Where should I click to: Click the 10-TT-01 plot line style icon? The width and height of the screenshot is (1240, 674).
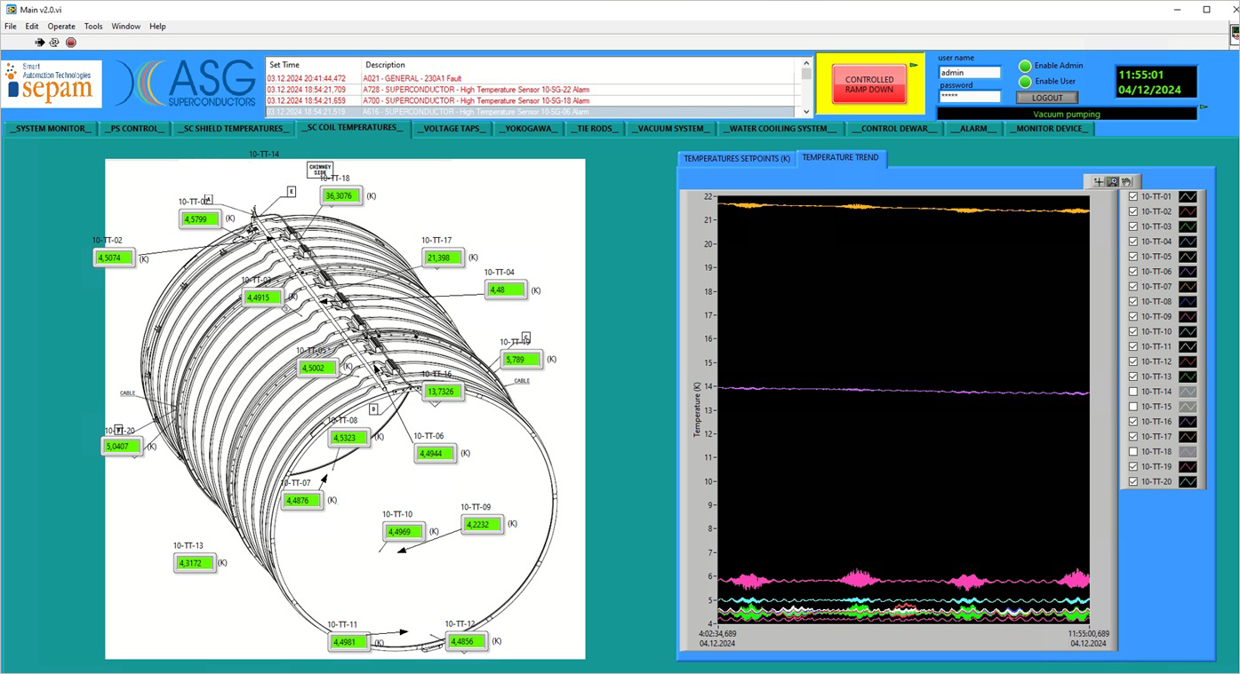tap(1187, 197)
